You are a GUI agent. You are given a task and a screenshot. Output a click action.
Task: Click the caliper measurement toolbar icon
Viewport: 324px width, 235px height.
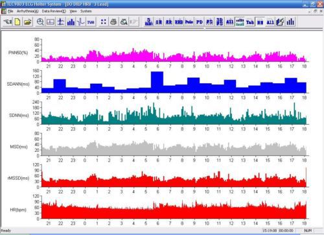tap(61, 22)
